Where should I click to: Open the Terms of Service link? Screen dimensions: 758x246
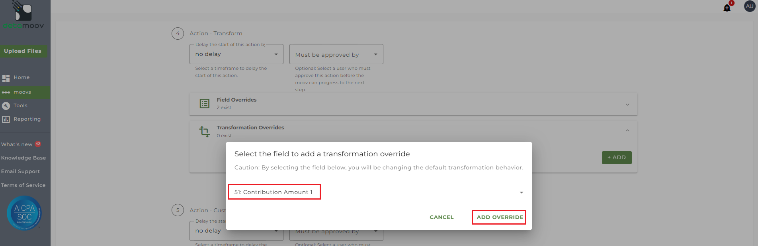(23, 185)
